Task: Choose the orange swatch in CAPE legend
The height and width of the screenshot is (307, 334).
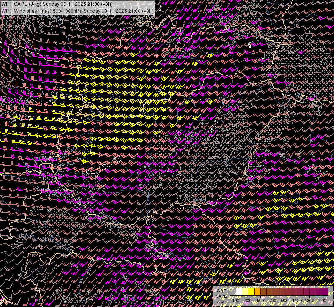Action: click(x=257, y=292)
